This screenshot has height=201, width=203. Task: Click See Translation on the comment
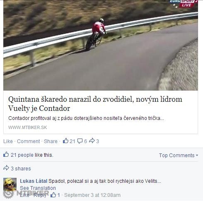tap(38, 188)
